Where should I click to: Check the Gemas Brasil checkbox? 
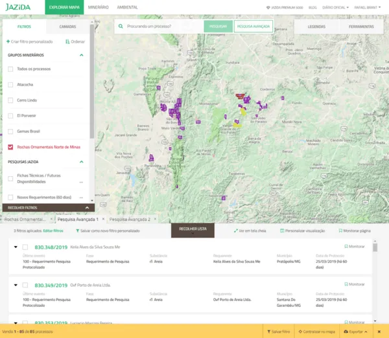[10, 131]
